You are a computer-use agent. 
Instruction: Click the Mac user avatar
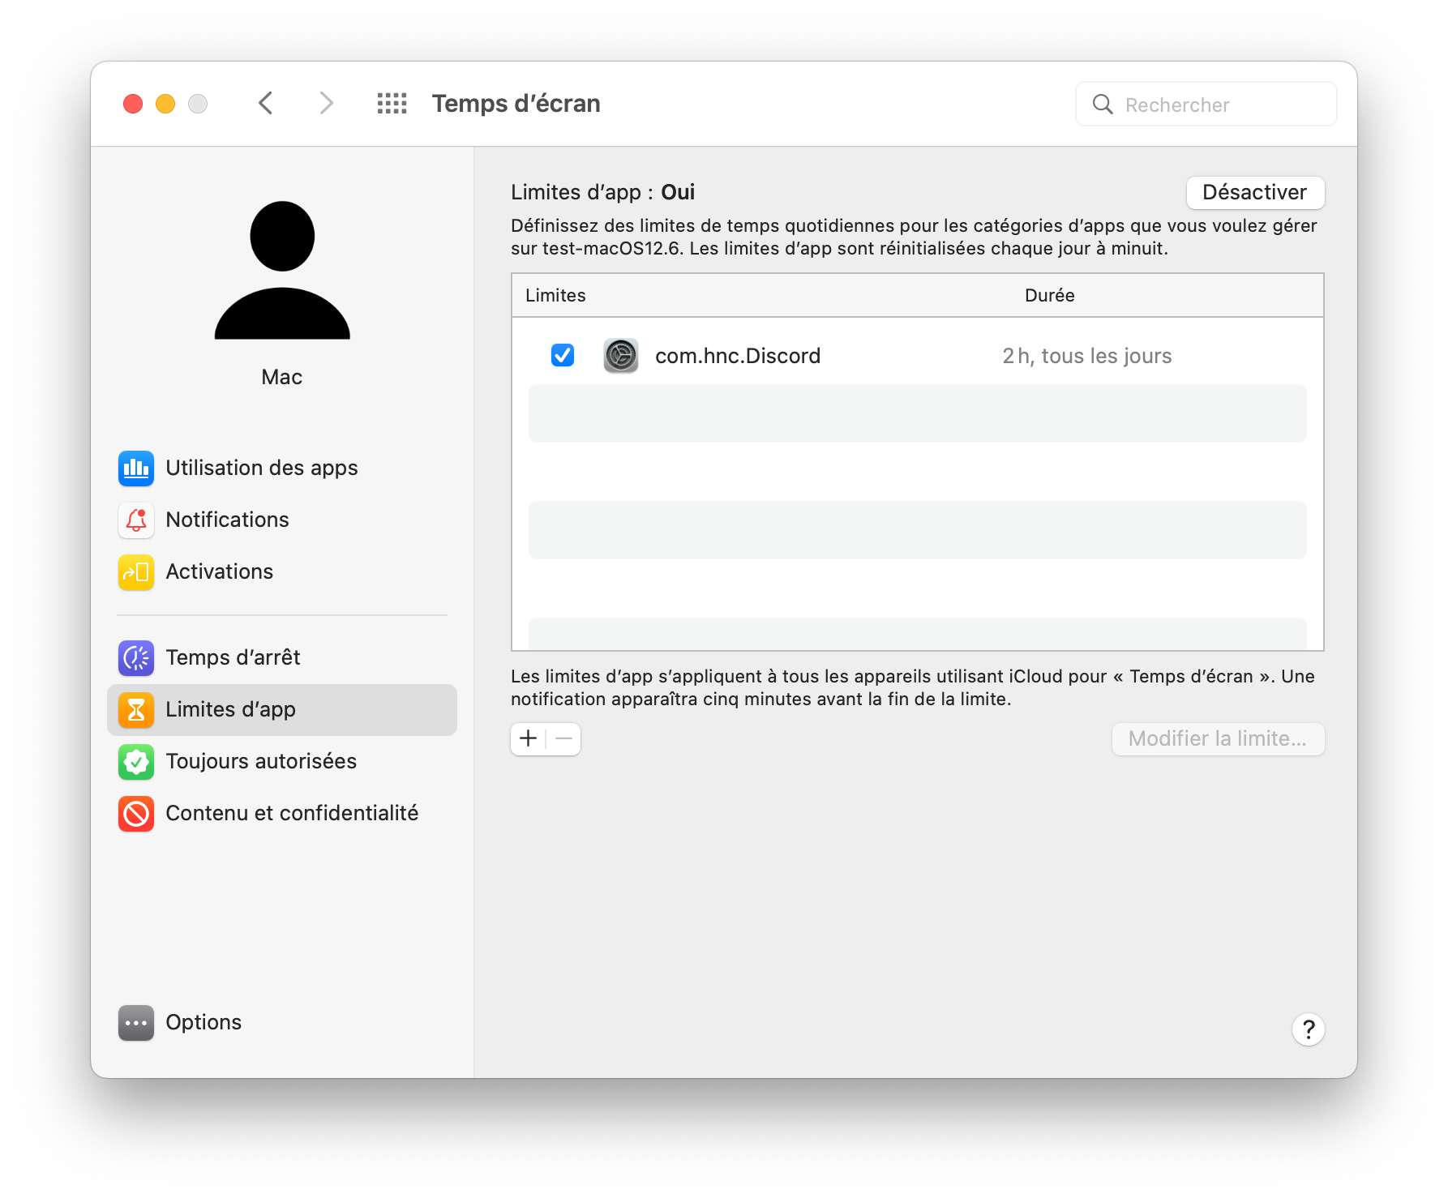coord(282,270)
